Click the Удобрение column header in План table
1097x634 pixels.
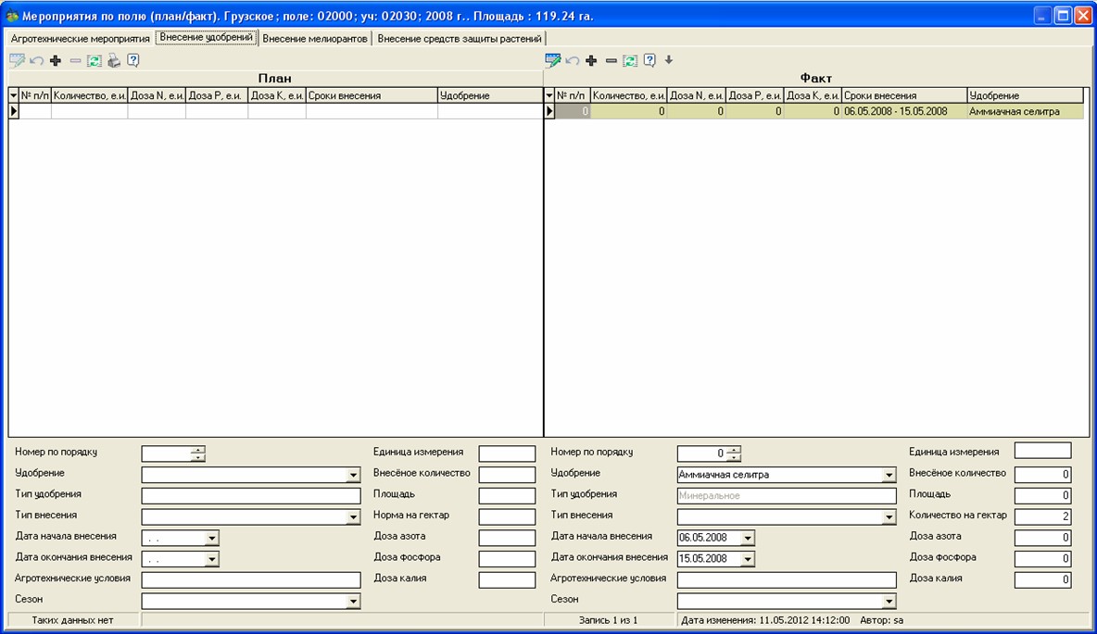pos(488,95)
